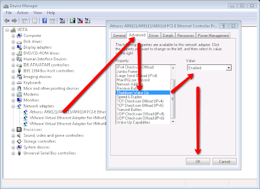The width and height of the screenshot is (260, 189).
Task: Click the Uninstall device toolbar icon
Action: (x=80, y=21)
